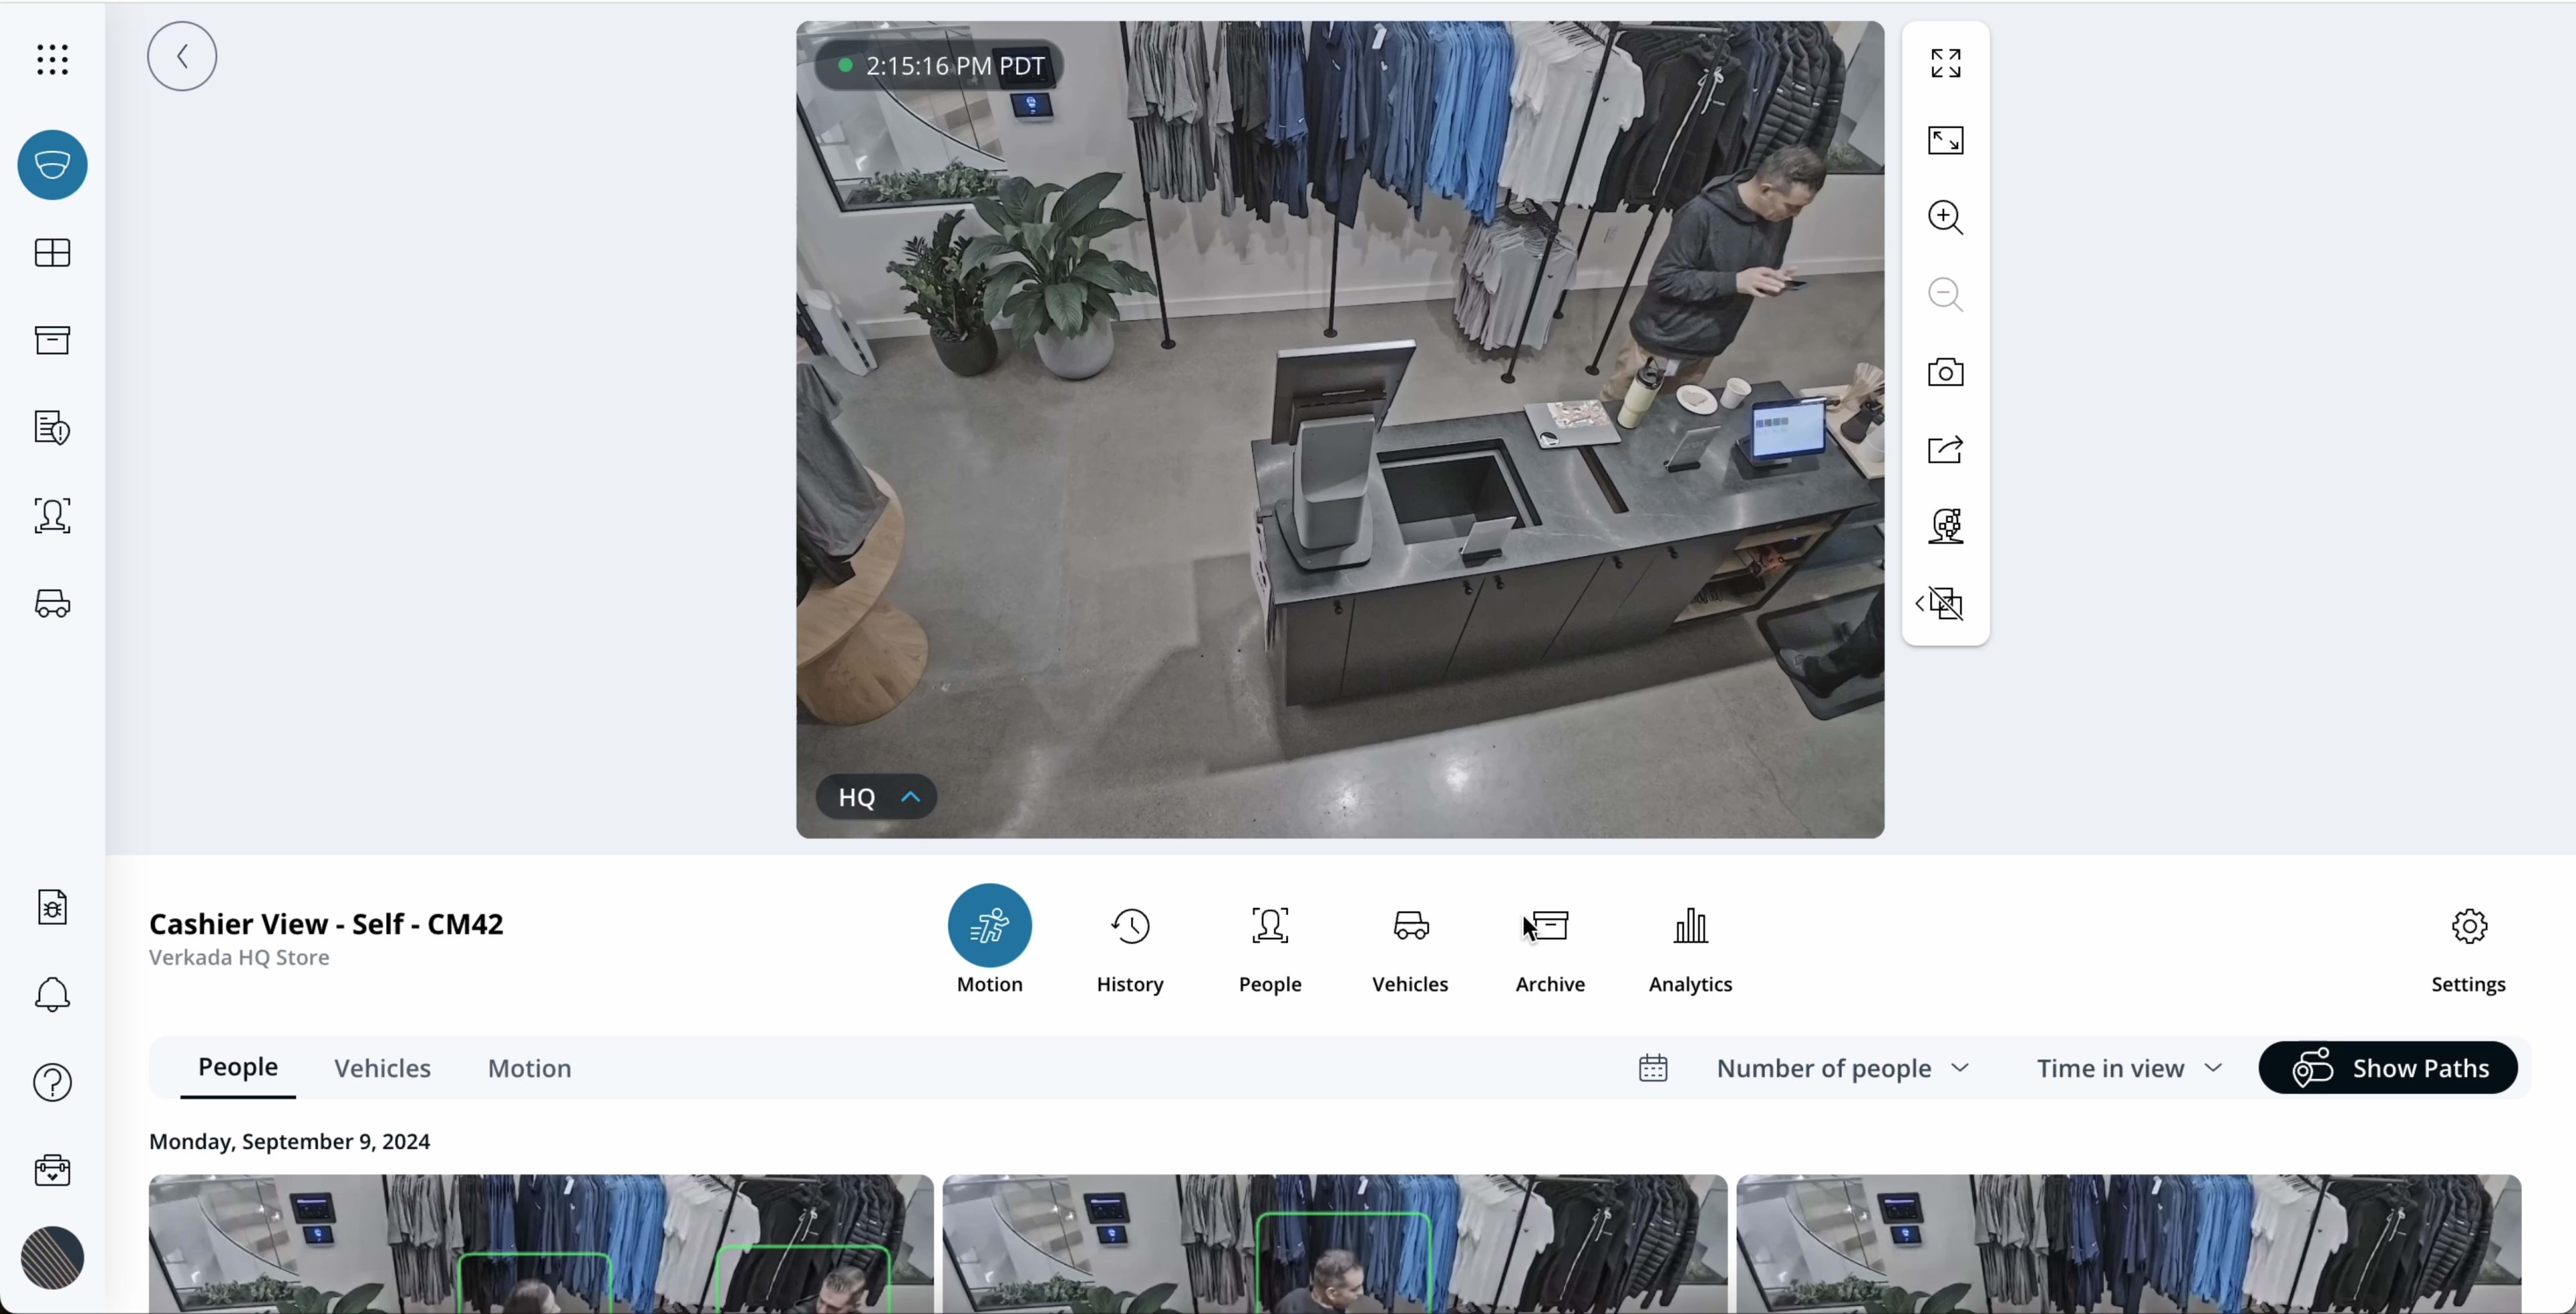The width and height of the screenshot is (2576, 1314).
Task: Toggle Show Paths button
Action: 2388,1068
